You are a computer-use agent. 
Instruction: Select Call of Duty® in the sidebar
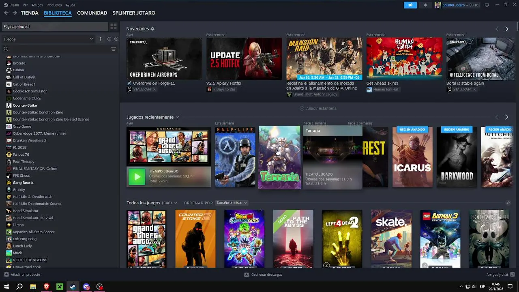click(x=24, y=77)
